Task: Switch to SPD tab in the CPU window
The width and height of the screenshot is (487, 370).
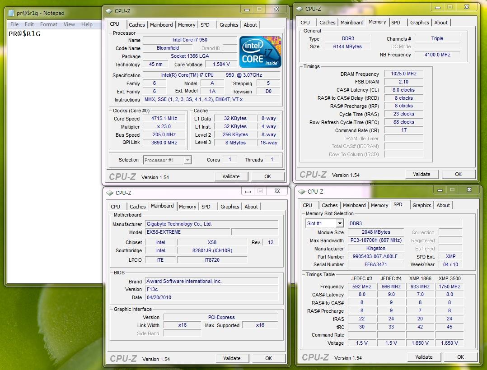Action: (205, 25)
